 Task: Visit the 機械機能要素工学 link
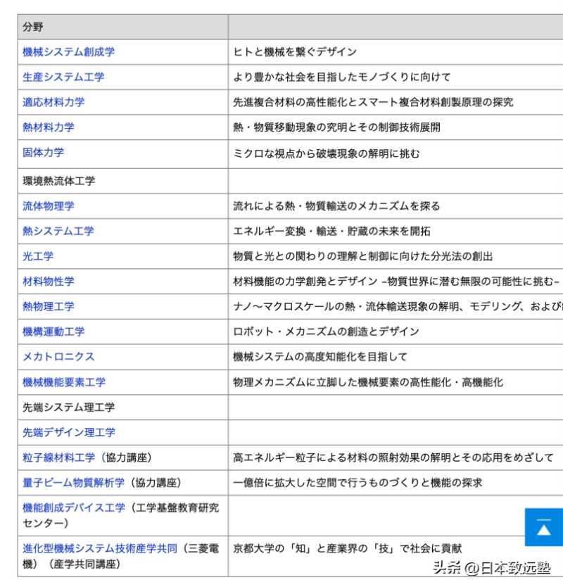64,382
